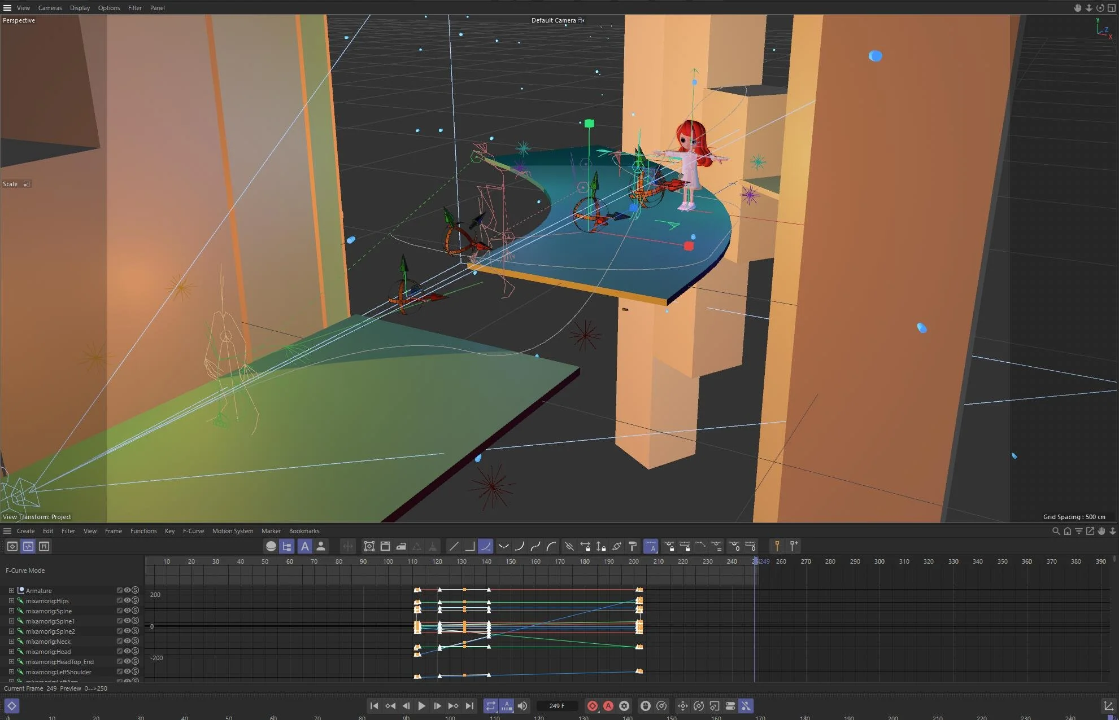Switch to Key Mode in the timeline

pyautogui.click(x=12, y=546)
